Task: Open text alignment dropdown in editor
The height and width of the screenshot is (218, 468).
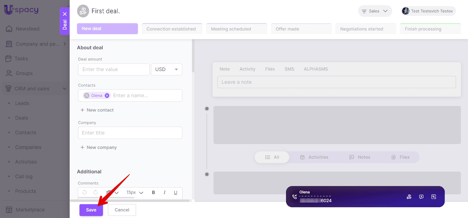Action: 112,192
